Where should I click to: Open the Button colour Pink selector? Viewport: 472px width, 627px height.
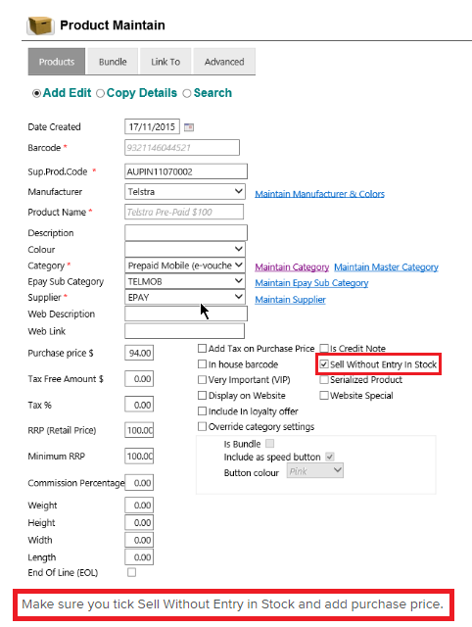coord(315,471)
